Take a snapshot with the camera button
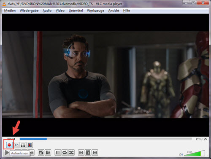The height and width of the screenshot is (159, 211). click(x=16, y=145)
